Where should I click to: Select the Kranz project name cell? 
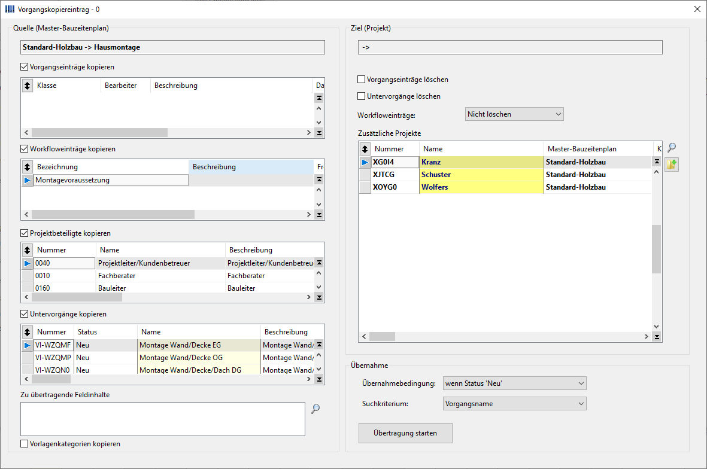481,162
